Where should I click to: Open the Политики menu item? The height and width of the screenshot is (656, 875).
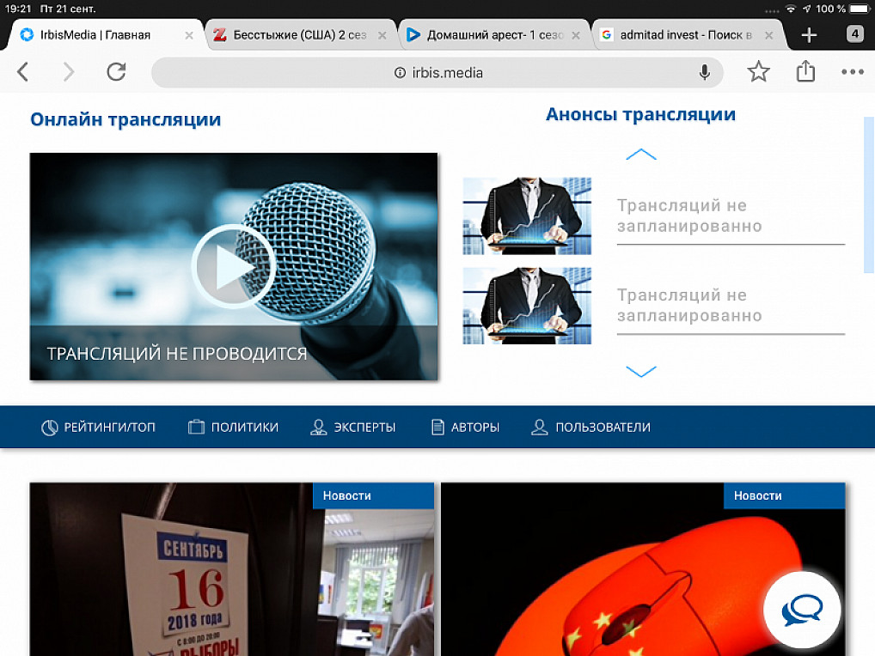[x=233, y=428]
